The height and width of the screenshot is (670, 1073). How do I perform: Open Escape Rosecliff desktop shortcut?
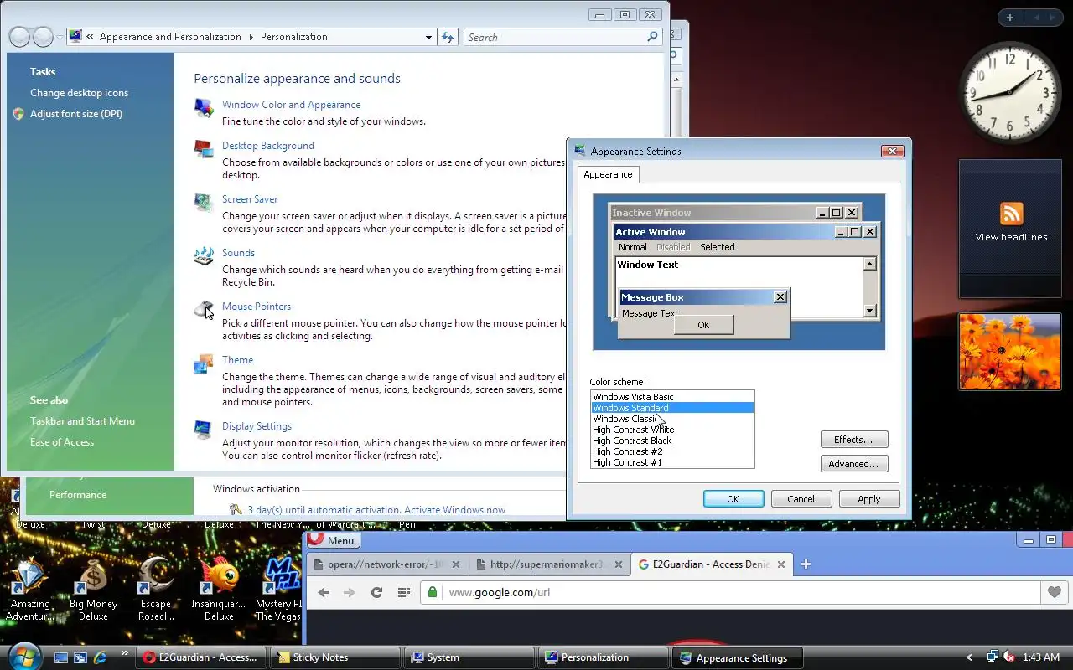point(156,590)
